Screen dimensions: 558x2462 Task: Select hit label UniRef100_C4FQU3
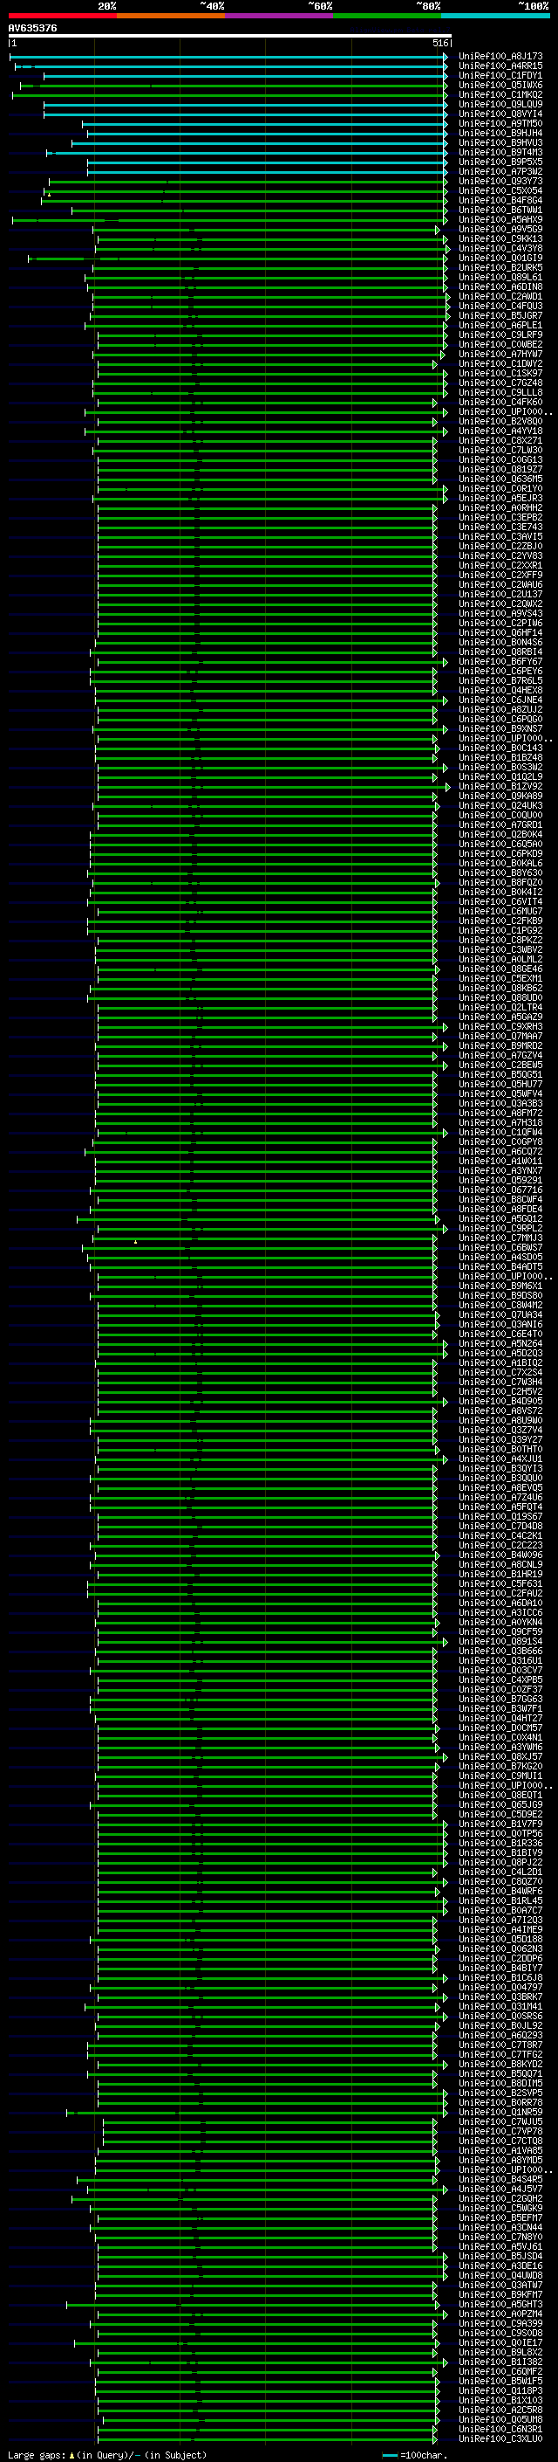[500, 306]
